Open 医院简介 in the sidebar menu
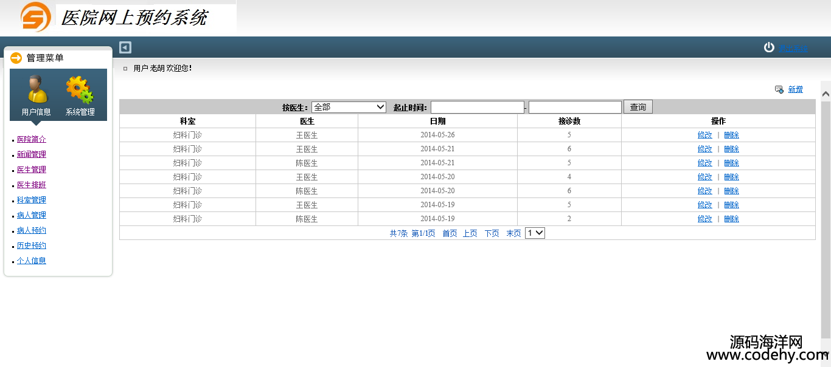831x367 pixels. 32,139
